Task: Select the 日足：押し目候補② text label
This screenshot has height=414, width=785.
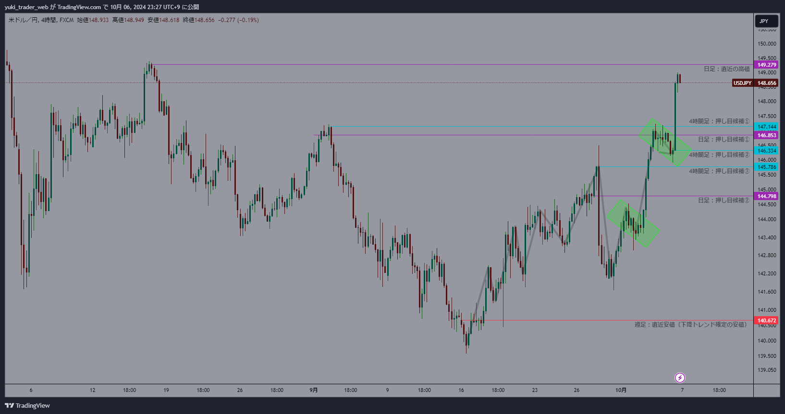Action: (724, 200)
